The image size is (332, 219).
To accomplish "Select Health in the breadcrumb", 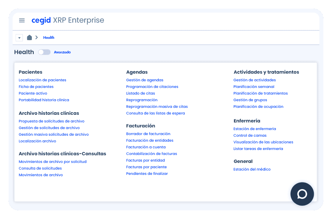I will coord(48,37).
